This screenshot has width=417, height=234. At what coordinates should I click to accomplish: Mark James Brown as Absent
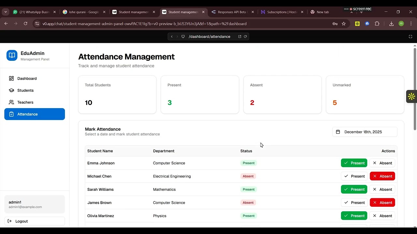(382, 202)
